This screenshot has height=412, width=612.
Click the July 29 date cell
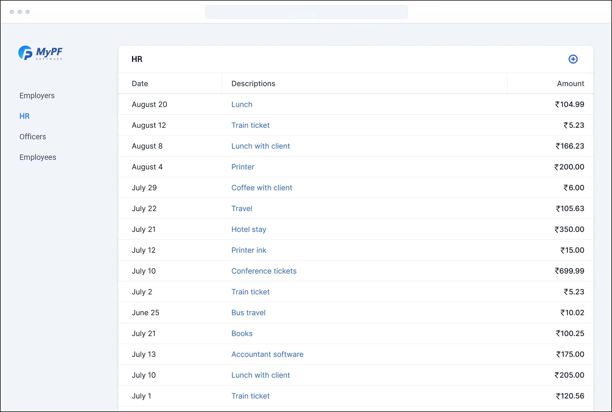pyautogui.click(x=144, y=188)
